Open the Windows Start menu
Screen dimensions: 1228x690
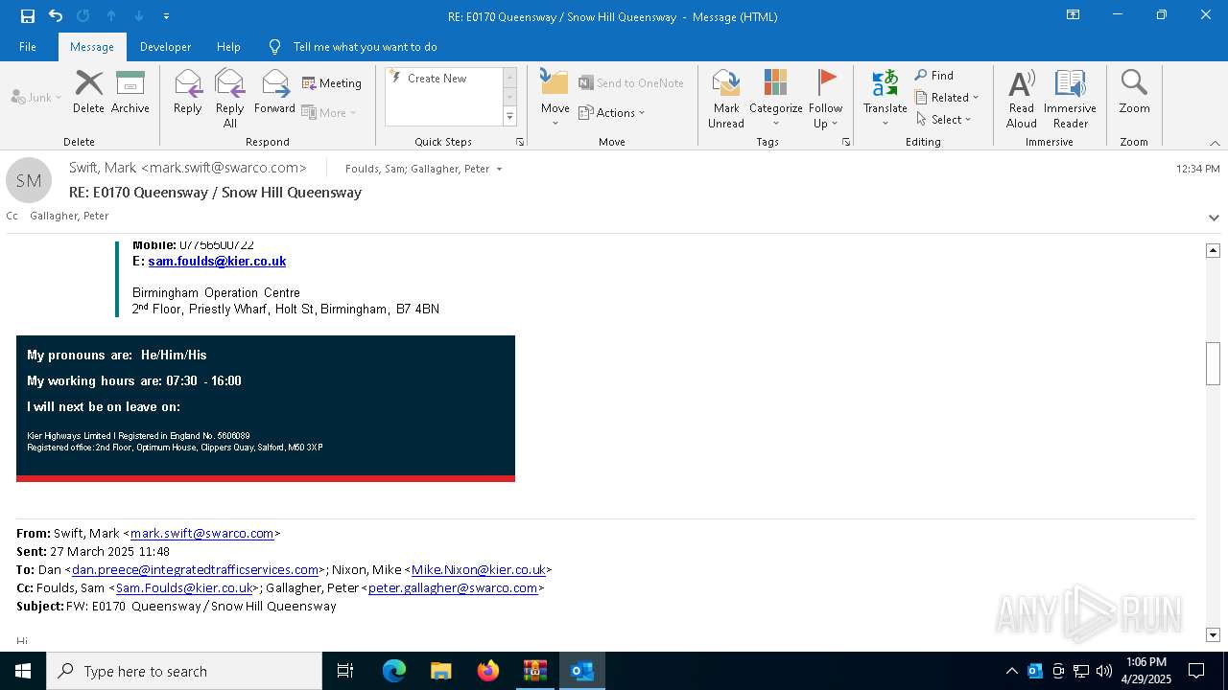tap(23, 671)
